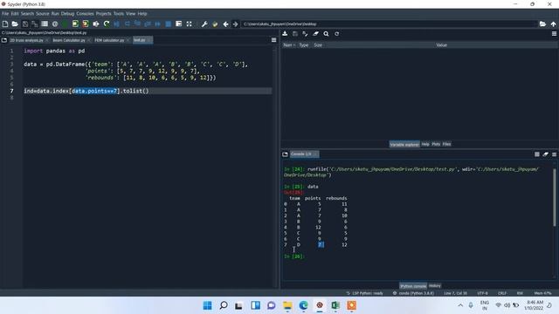Click the Windows Start button
559x314 pixels.
pos(207,305)
